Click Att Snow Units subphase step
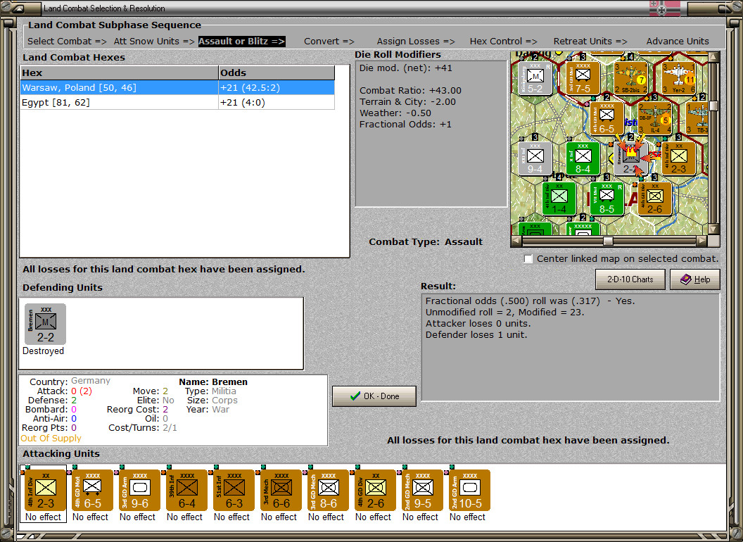The image size is (743, 542). [154, 42]
